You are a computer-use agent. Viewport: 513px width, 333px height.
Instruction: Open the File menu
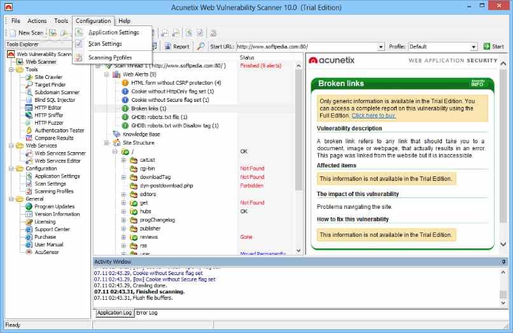(x=15, y=20)
